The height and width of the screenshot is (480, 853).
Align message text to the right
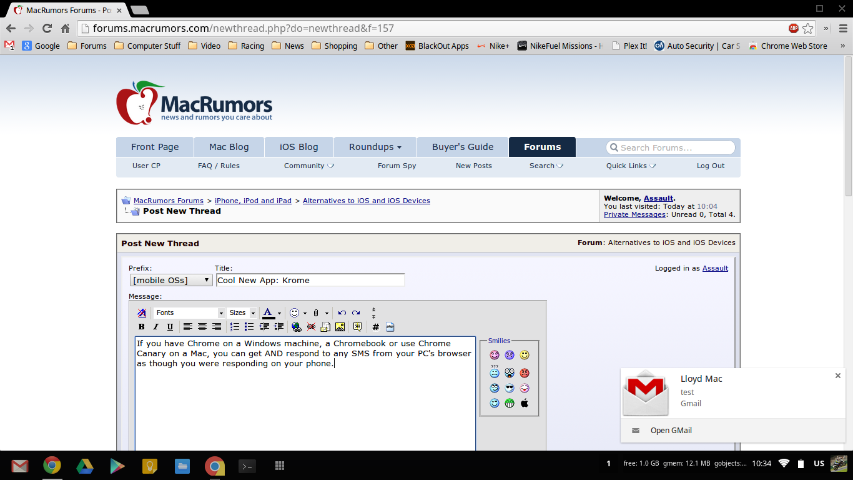click(217, 327)
